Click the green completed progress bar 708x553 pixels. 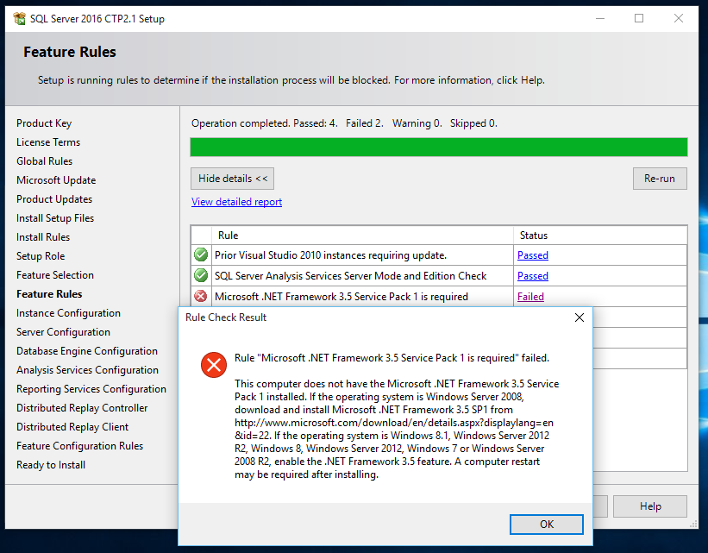coord(439,148)
